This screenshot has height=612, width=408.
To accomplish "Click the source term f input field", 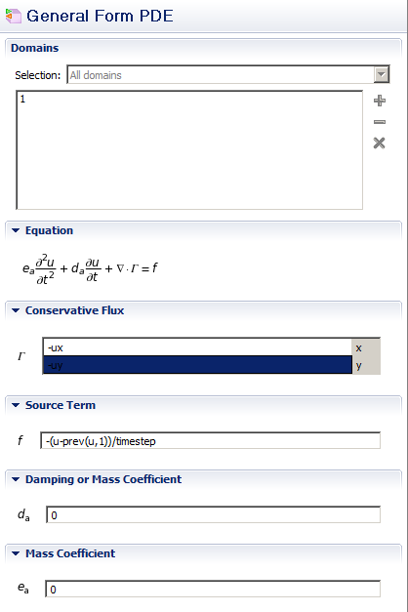I will [211, 441].
